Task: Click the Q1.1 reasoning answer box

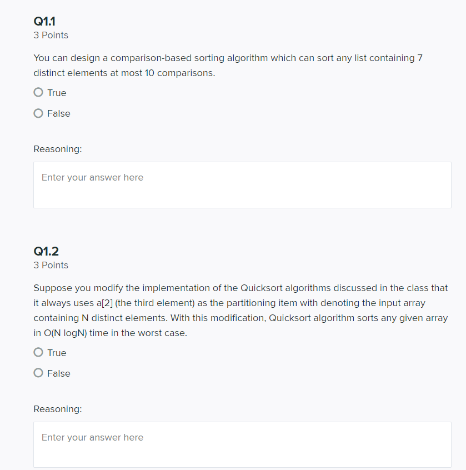Action: click(x=242, y=184)
